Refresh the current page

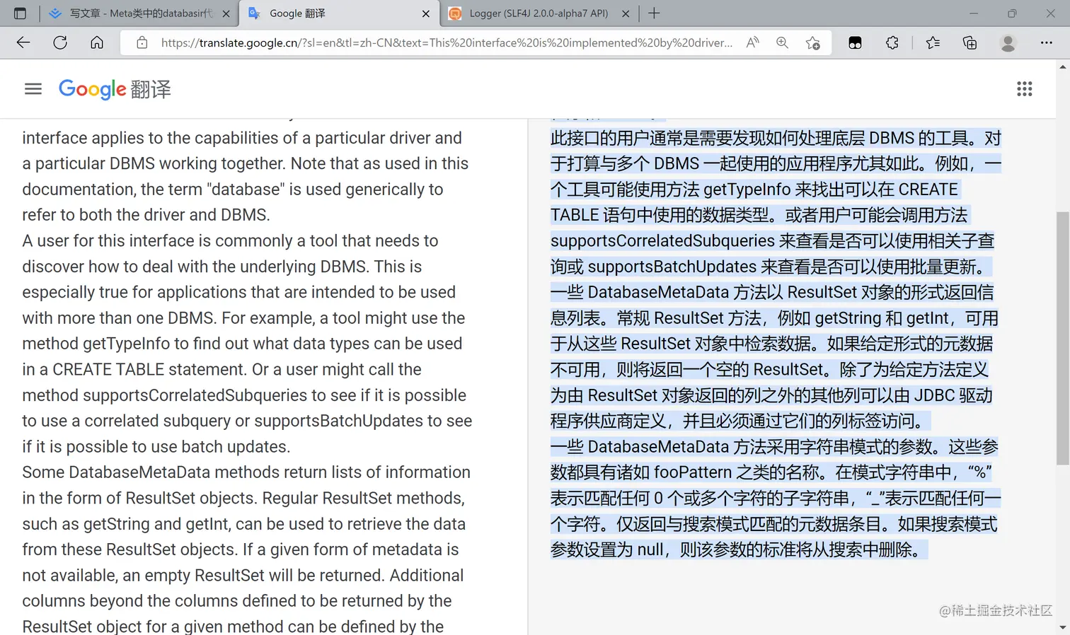click(x=60, y=42)
